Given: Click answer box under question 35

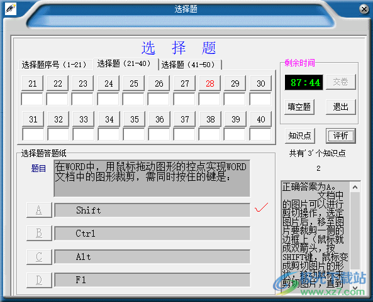Looking at the screenshot, I should pos(134,134).
